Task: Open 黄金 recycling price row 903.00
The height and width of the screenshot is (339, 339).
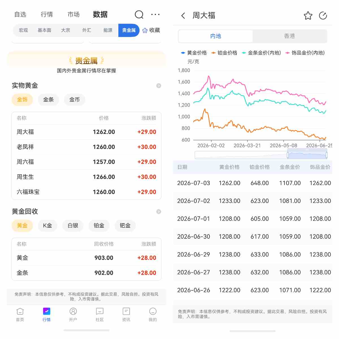Action: tap(86, 258)
